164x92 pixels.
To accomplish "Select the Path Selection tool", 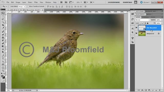I will [x=3, y=61].
